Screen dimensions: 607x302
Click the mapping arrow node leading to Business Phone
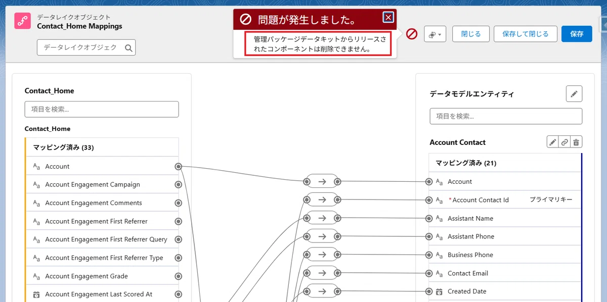coord(322,255)
